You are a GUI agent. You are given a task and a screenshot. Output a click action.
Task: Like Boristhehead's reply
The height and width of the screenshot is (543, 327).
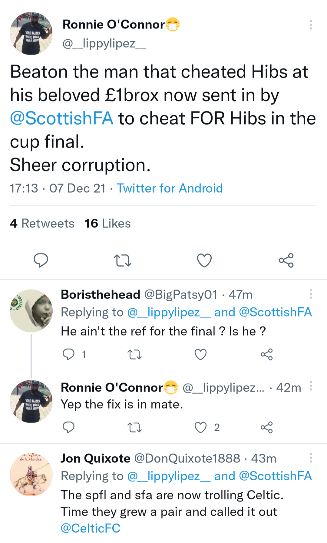(x=200, y=354)
